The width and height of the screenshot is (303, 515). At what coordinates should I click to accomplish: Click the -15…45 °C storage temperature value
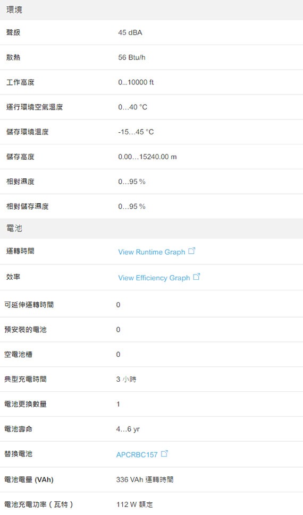pos(136,132)
